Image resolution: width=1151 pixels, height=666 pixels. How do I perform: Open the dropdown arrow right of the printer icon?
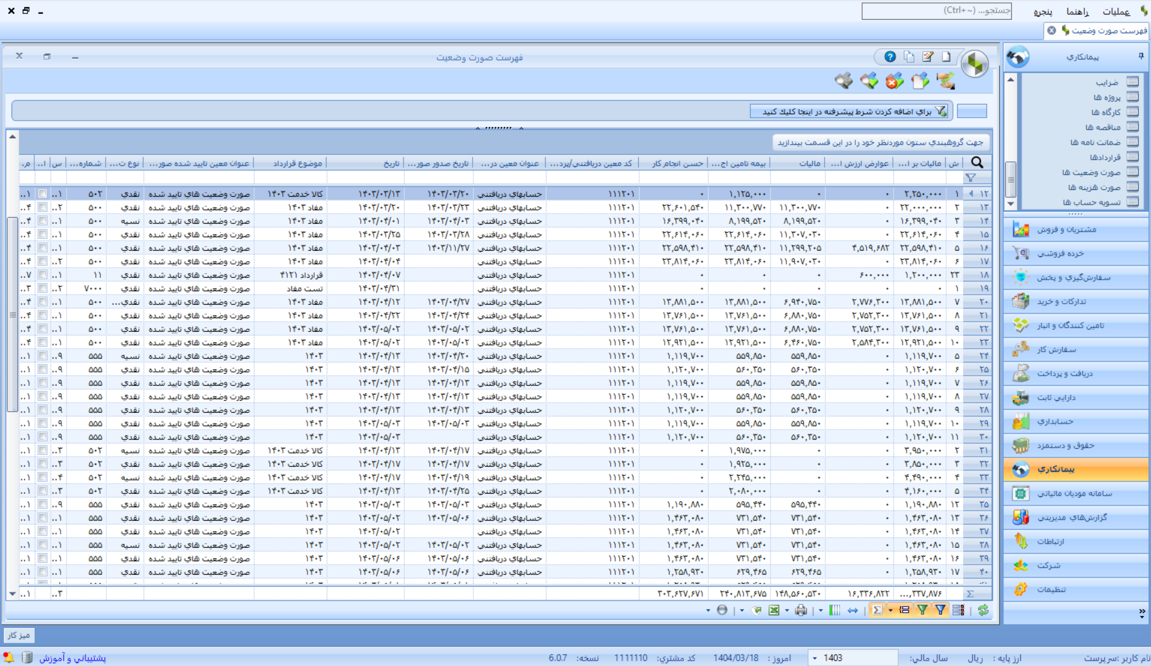click(820, 611)
